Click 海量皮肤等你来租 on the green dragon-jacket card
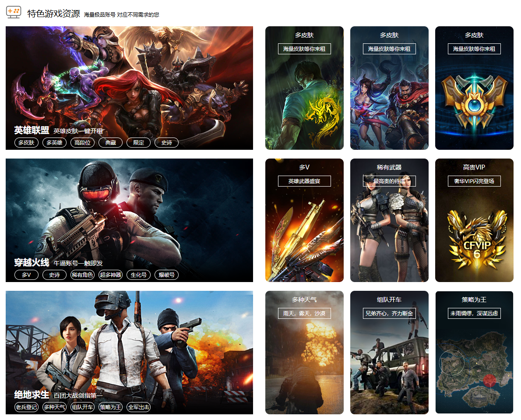 pos(304,49)
